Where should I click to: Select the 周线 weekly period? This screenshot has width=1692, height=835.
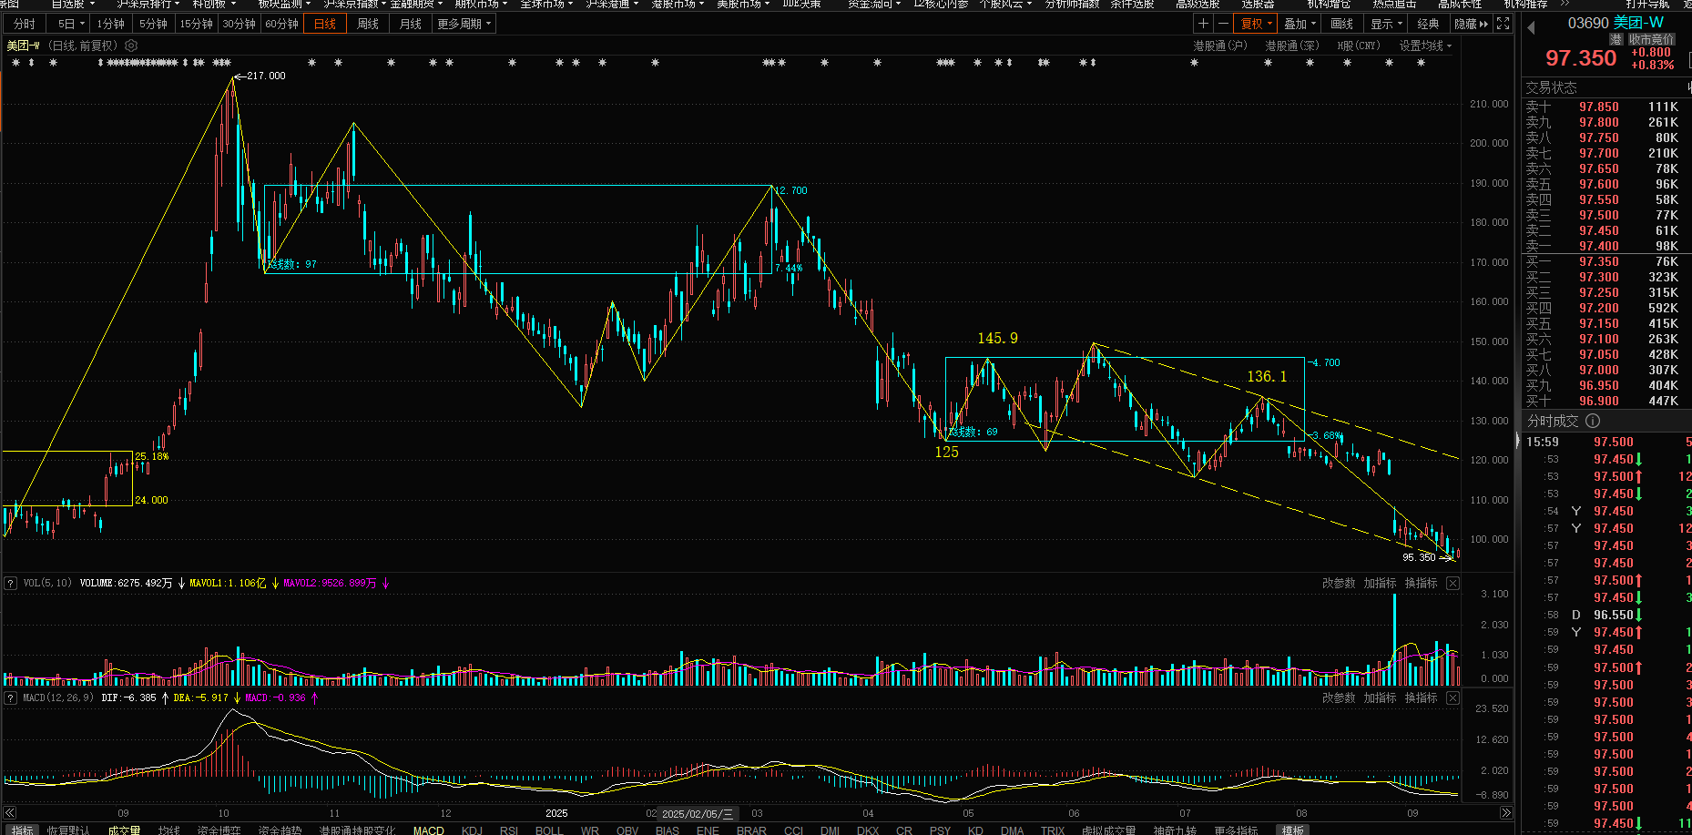[x=368, y=24]
